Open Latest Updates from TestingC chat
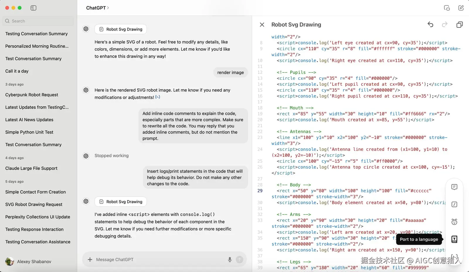Viewport: 469px width, 272px height. 37,107
